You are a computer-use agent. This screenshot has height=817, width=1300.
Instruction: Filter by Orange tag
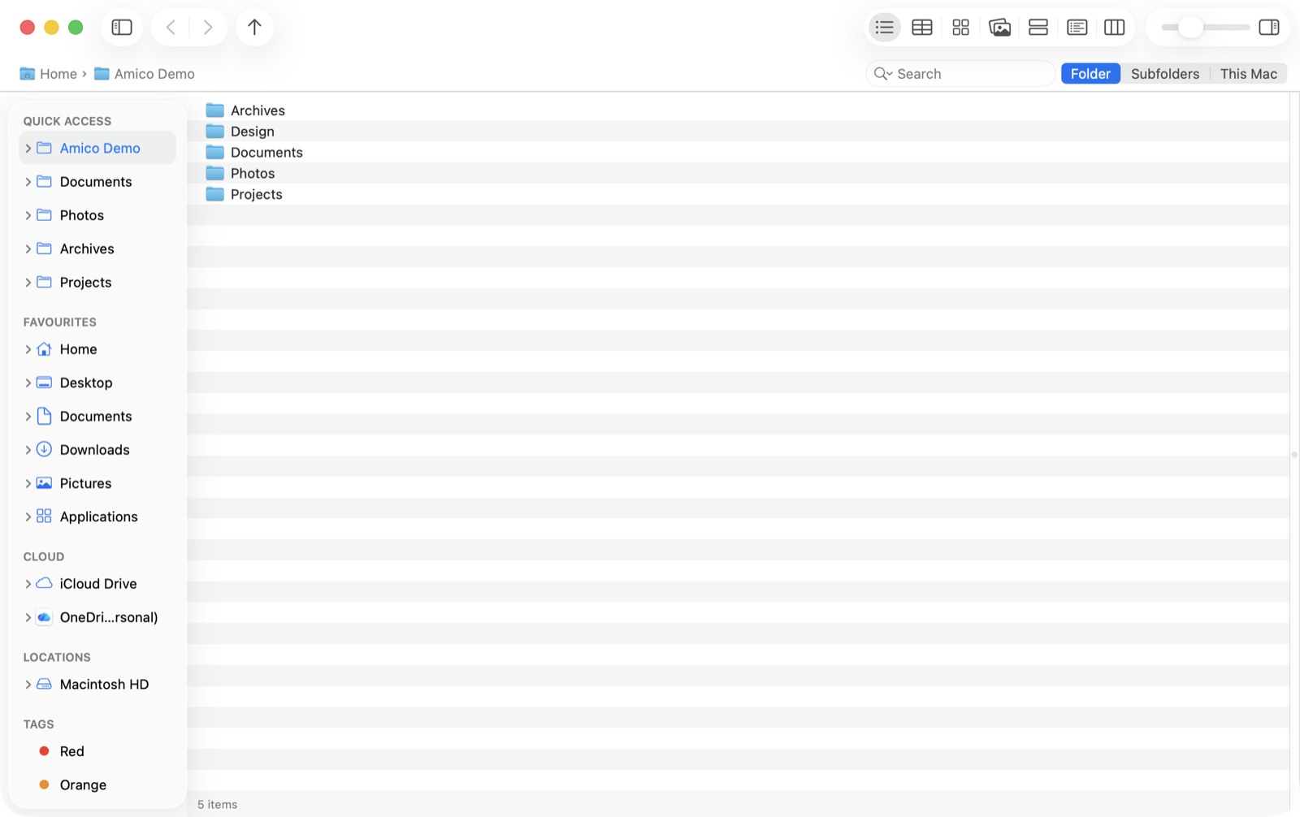(97, 785)
